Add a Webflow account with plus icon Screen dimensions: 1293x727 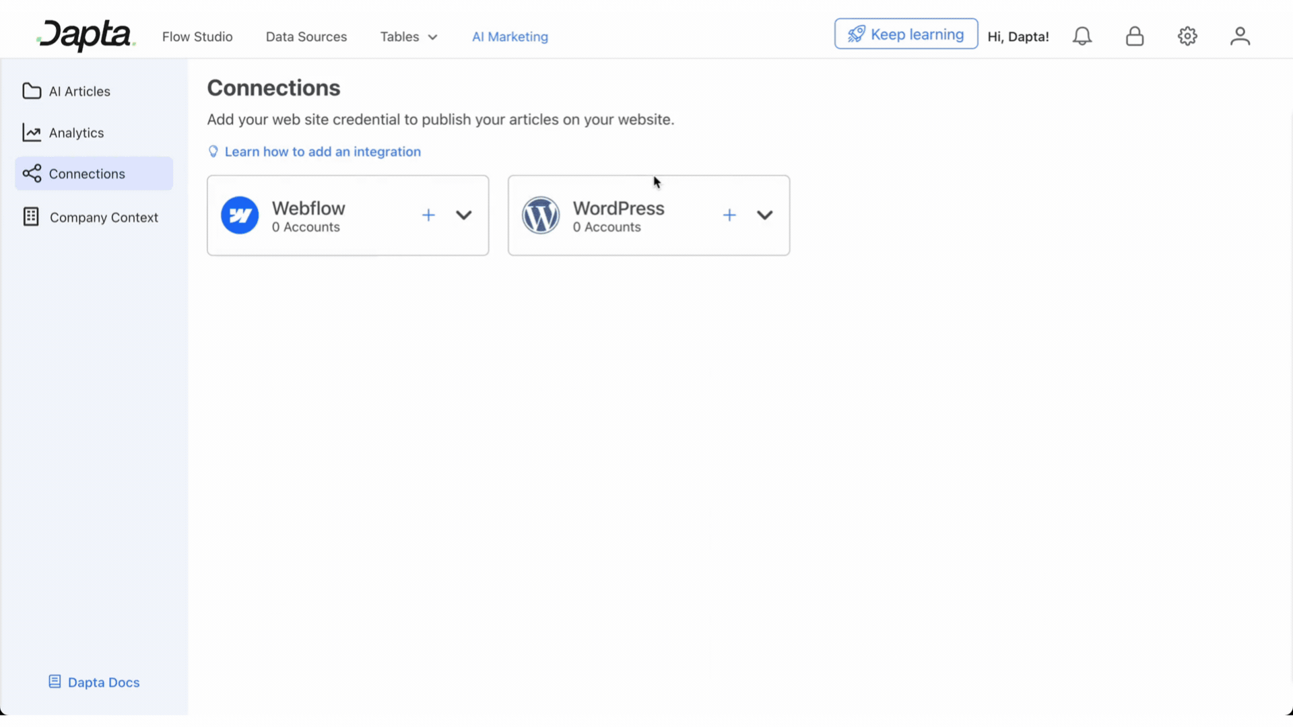(428, 215)
